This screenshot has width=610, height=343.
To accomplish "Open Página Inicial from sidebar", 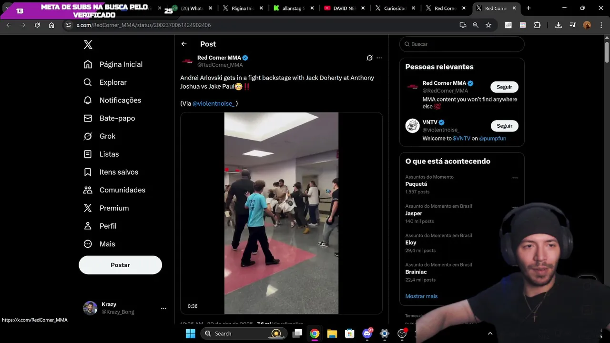I will pos(113,64).
